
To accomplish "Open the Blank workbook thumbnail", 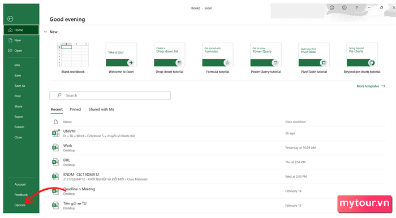I will [x=73, y=55].
